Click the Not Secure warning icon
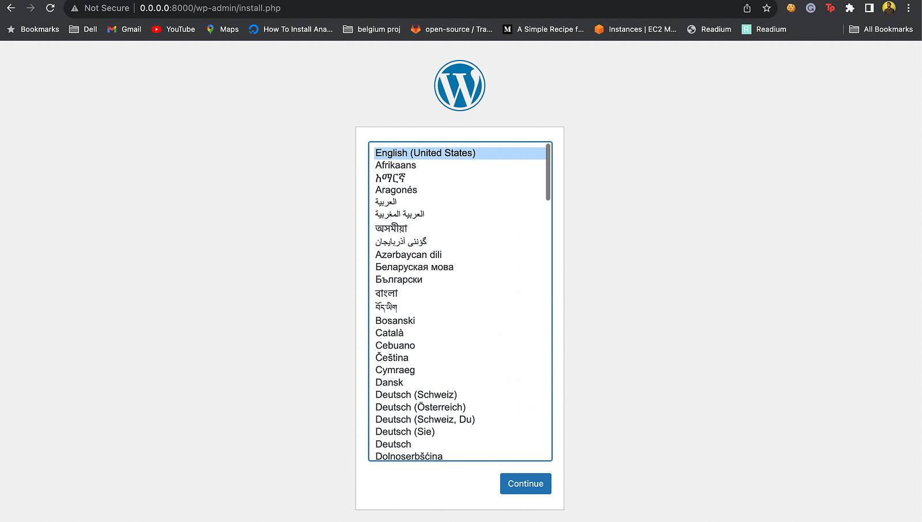The height and width of the screenshot is (522, 922). point(74,8)
